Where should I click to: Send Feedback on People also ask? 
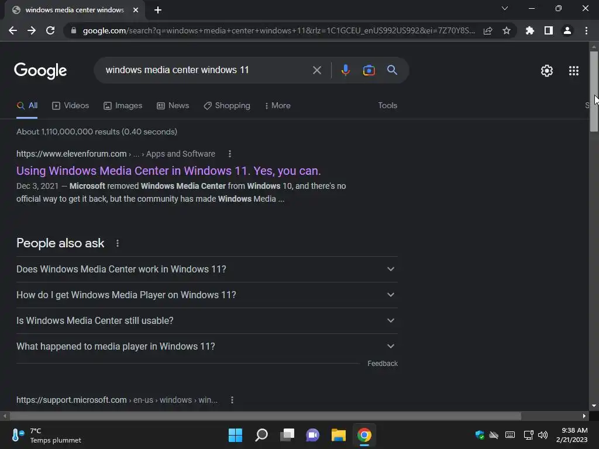tap(383, 364)
